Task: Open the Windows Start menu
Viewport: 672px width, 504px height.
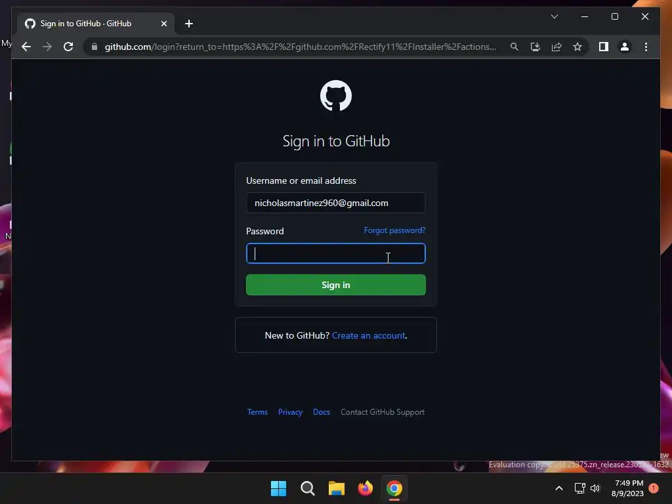Action: [x=278, y=488]
